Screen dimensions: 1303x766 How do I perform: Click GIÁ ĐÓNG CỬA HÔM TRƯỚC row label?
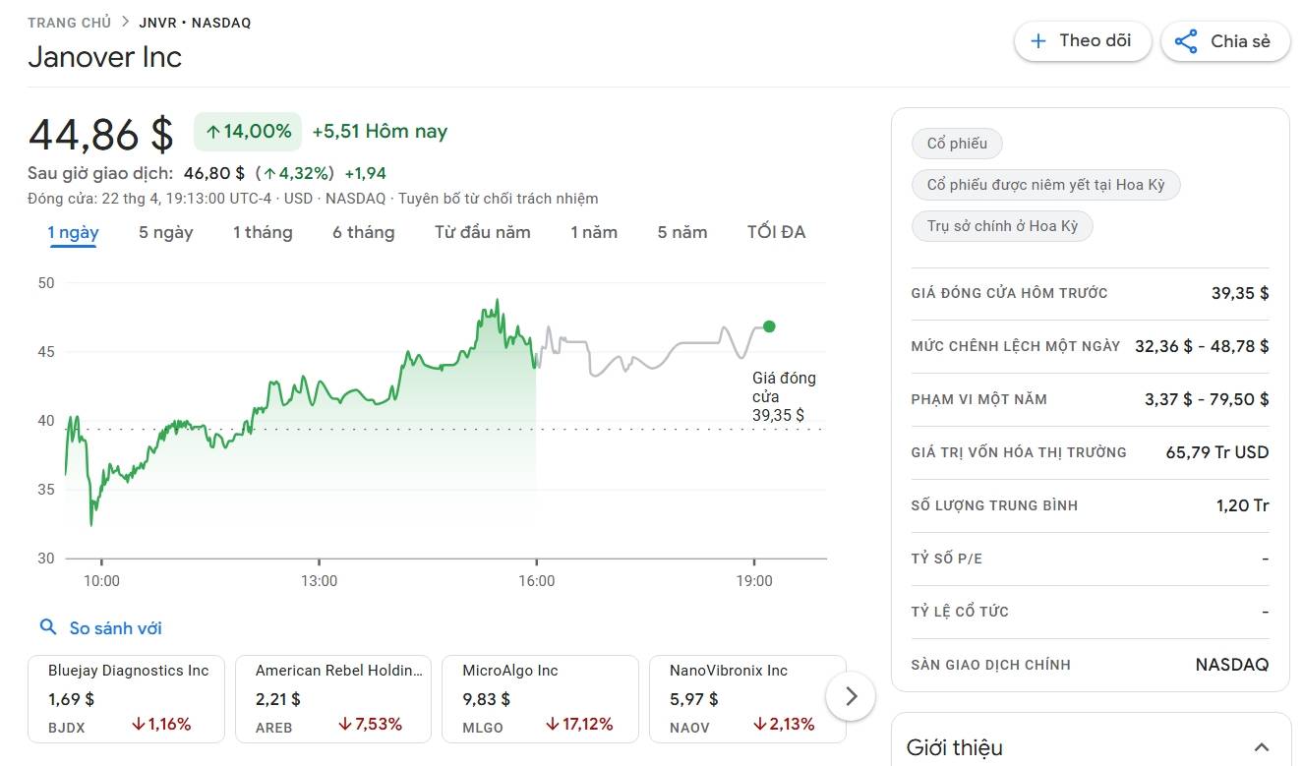pos(1009,293)
